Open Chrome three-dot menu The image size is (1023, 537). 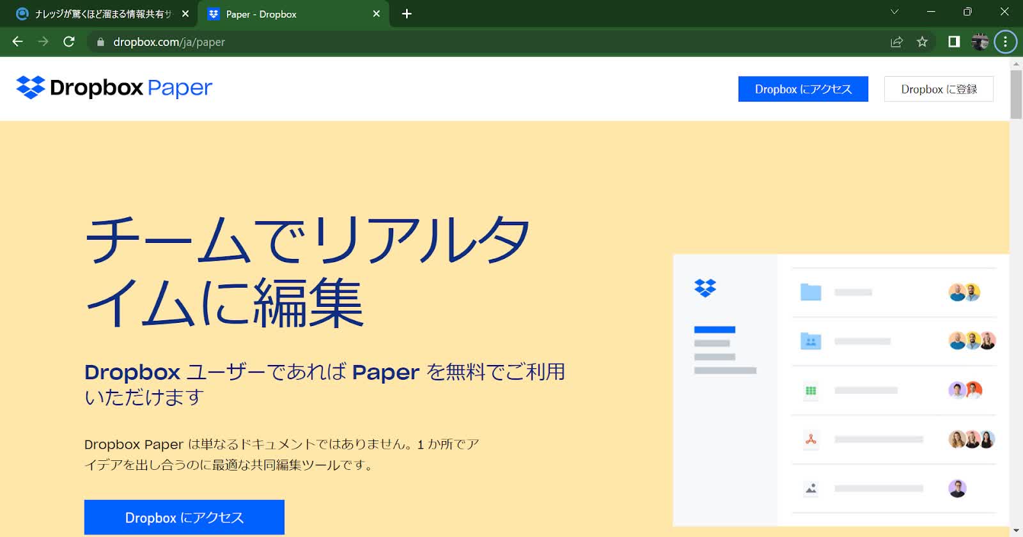[1005, 42]
